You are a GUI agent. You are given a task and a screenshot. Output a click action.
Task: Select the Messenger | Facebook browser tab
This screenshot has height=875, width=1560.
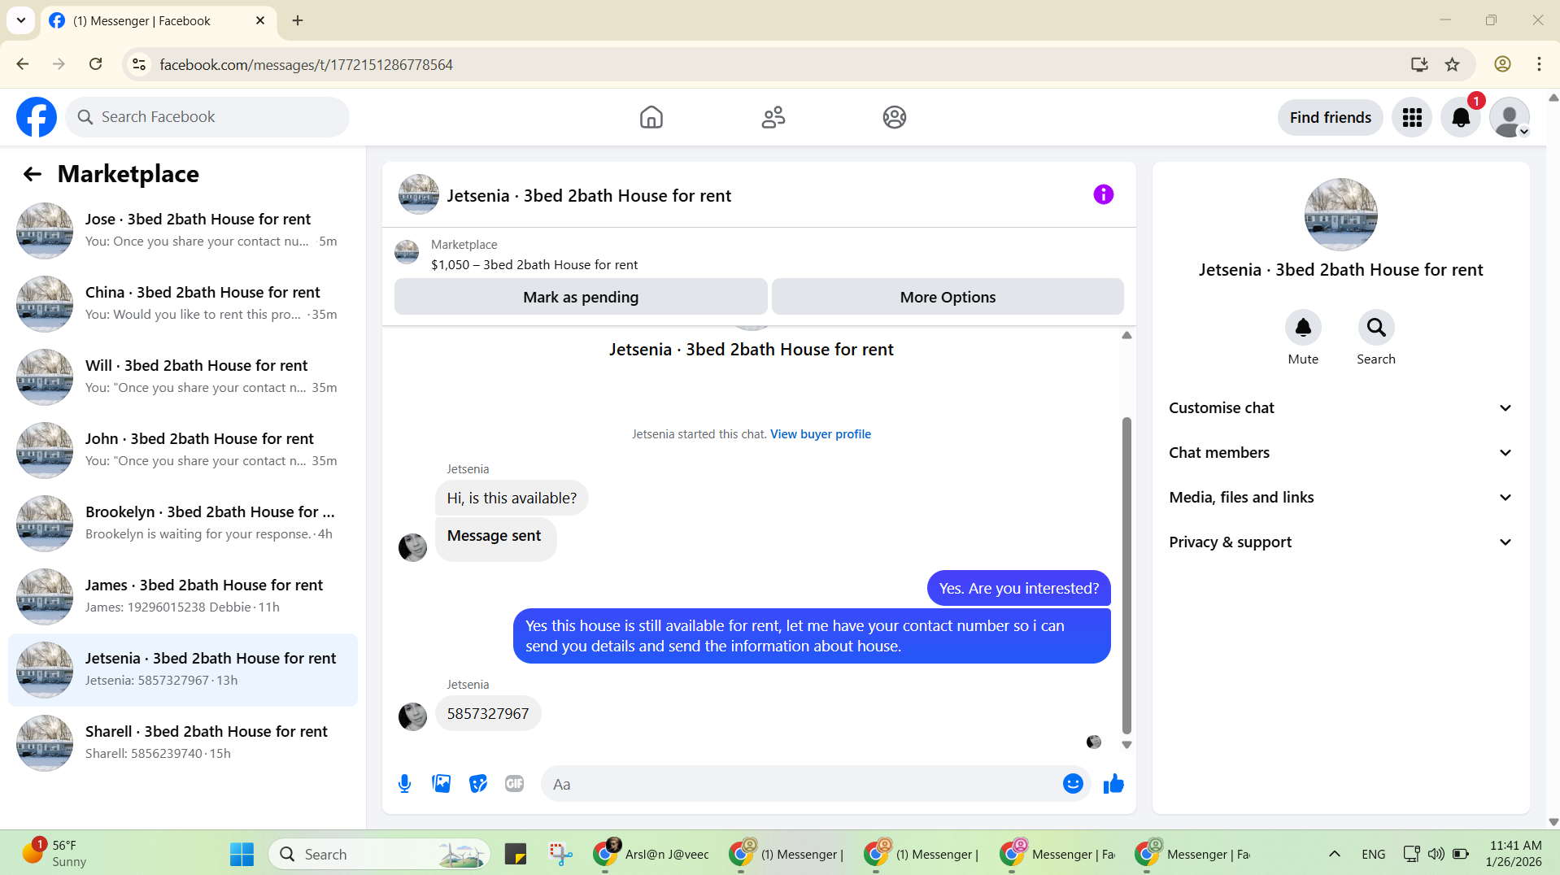tap(159, 21)
